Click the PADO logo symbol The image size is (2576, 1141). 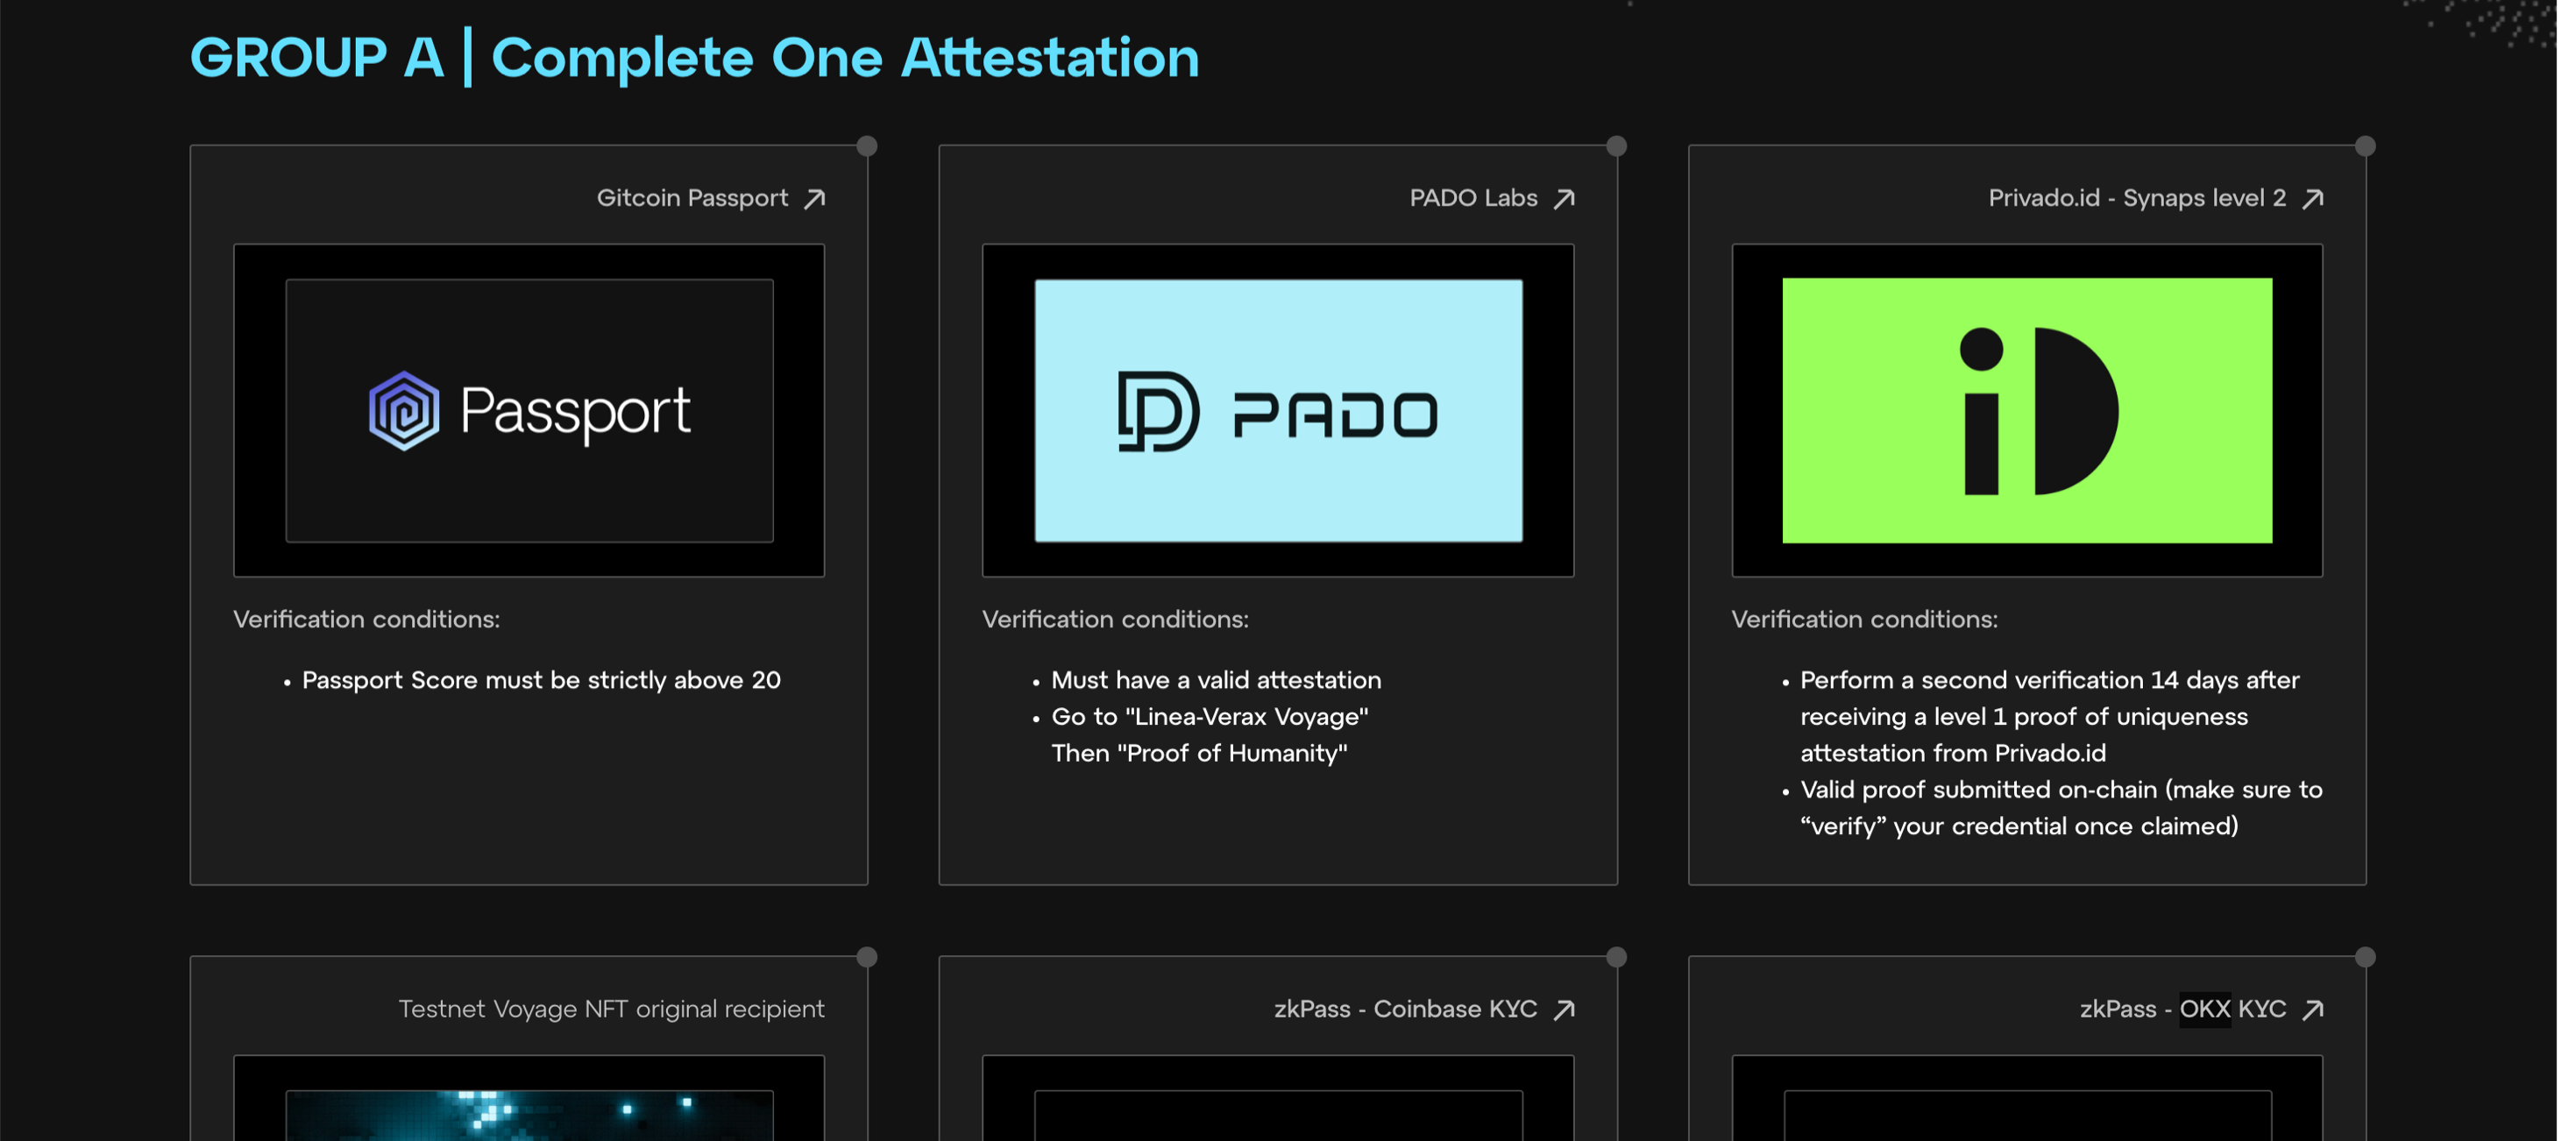pos(1157,411)
